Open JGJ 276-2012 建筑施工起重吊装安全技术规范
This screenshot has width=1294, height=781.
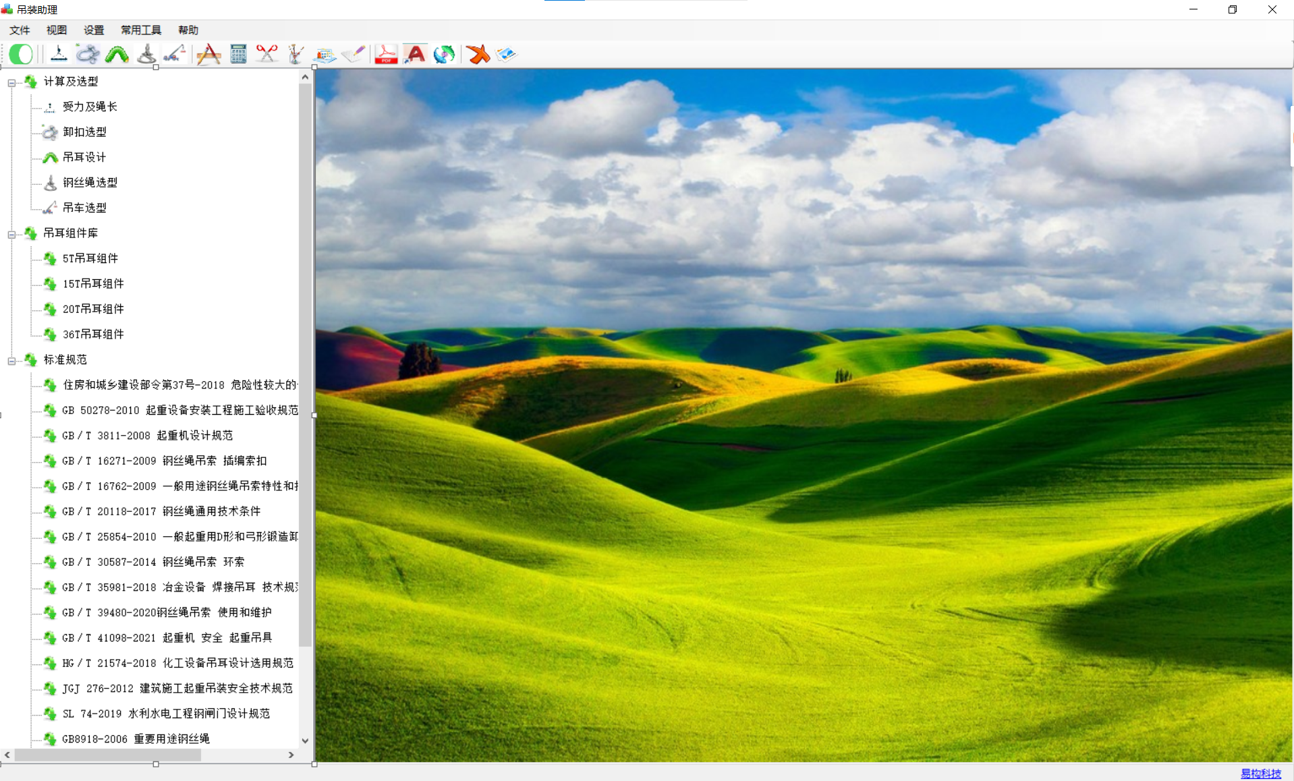click(x=177, y=688)
